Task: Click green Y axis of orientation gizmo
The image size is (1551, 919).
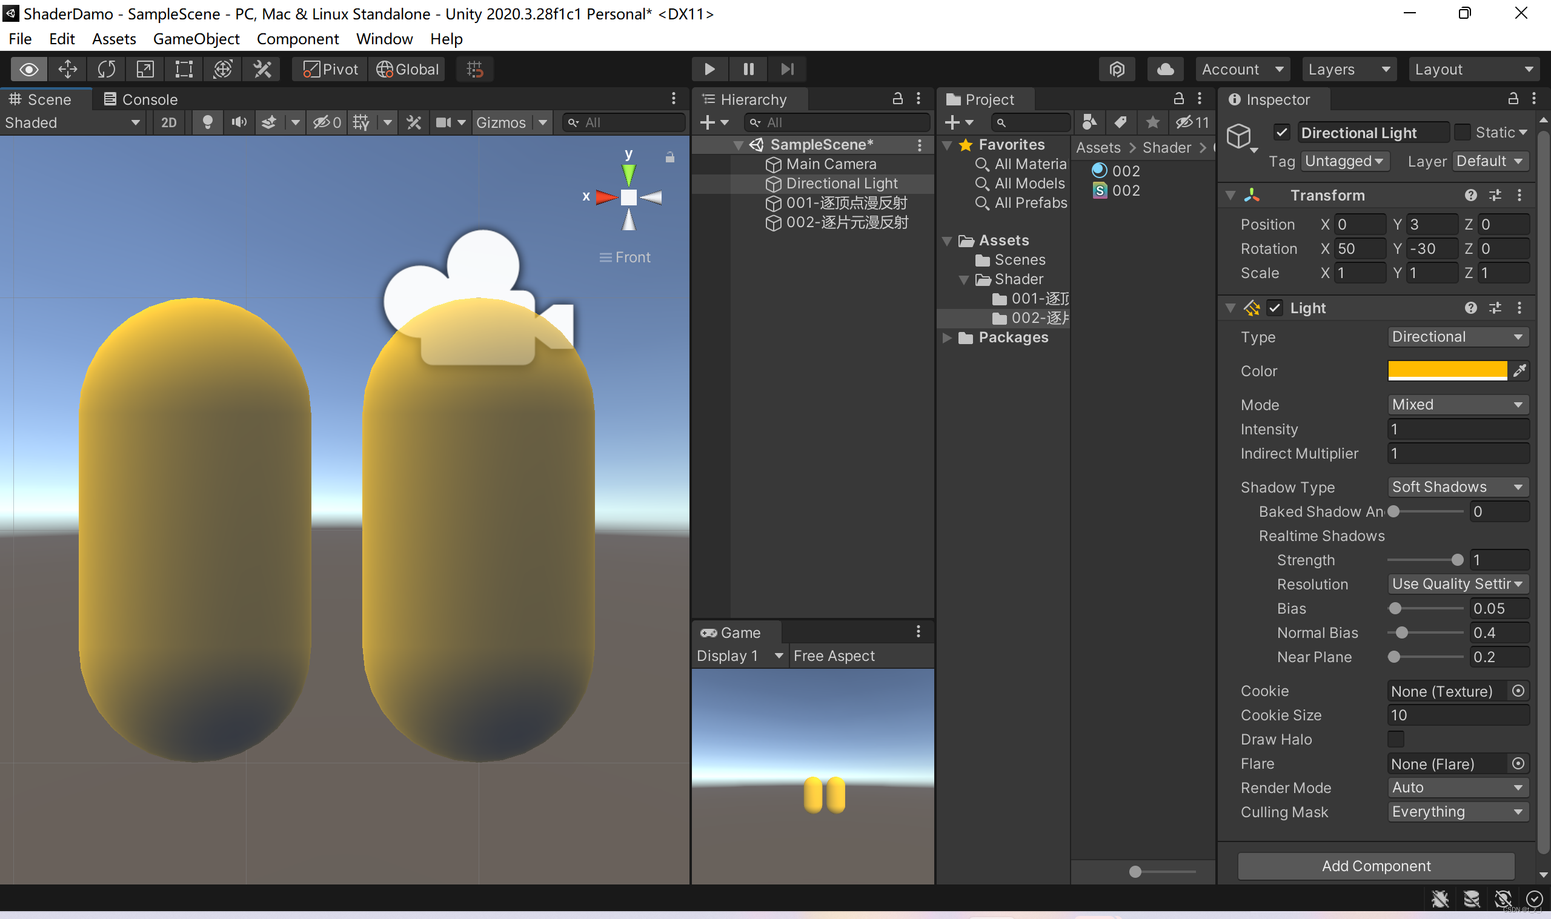Action: (x=628, y=173)
